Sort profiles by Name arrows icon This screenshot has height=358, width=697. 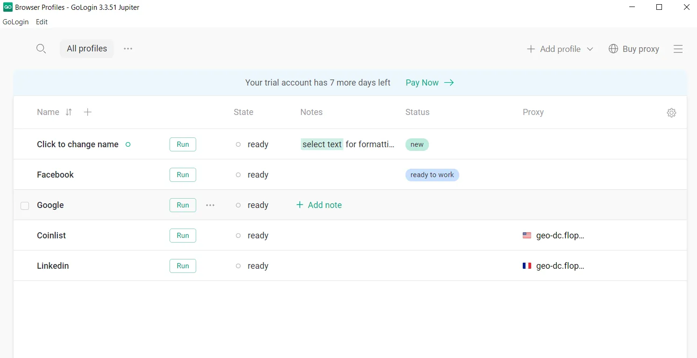[69, 112]
